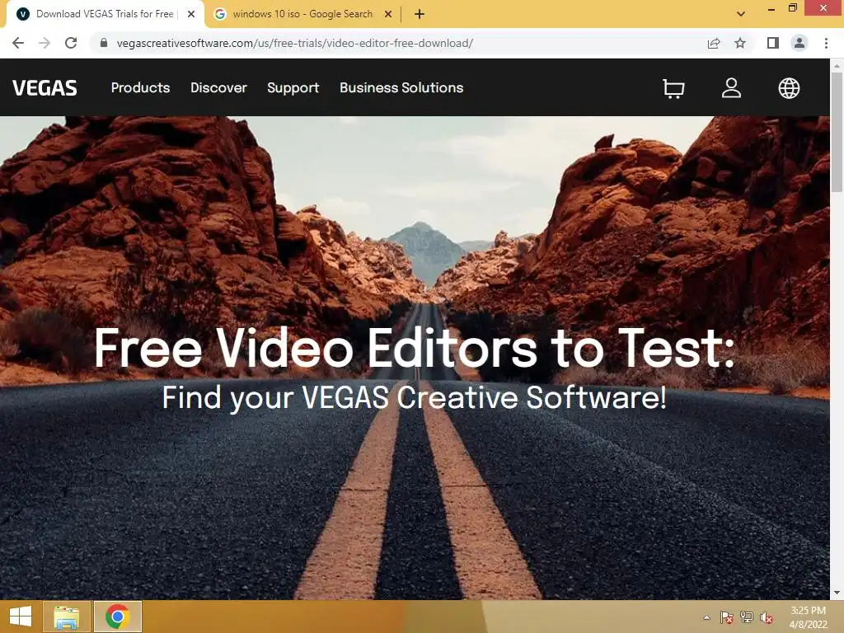
Task: Close the windows 10 iso tab
Action: 388,15
